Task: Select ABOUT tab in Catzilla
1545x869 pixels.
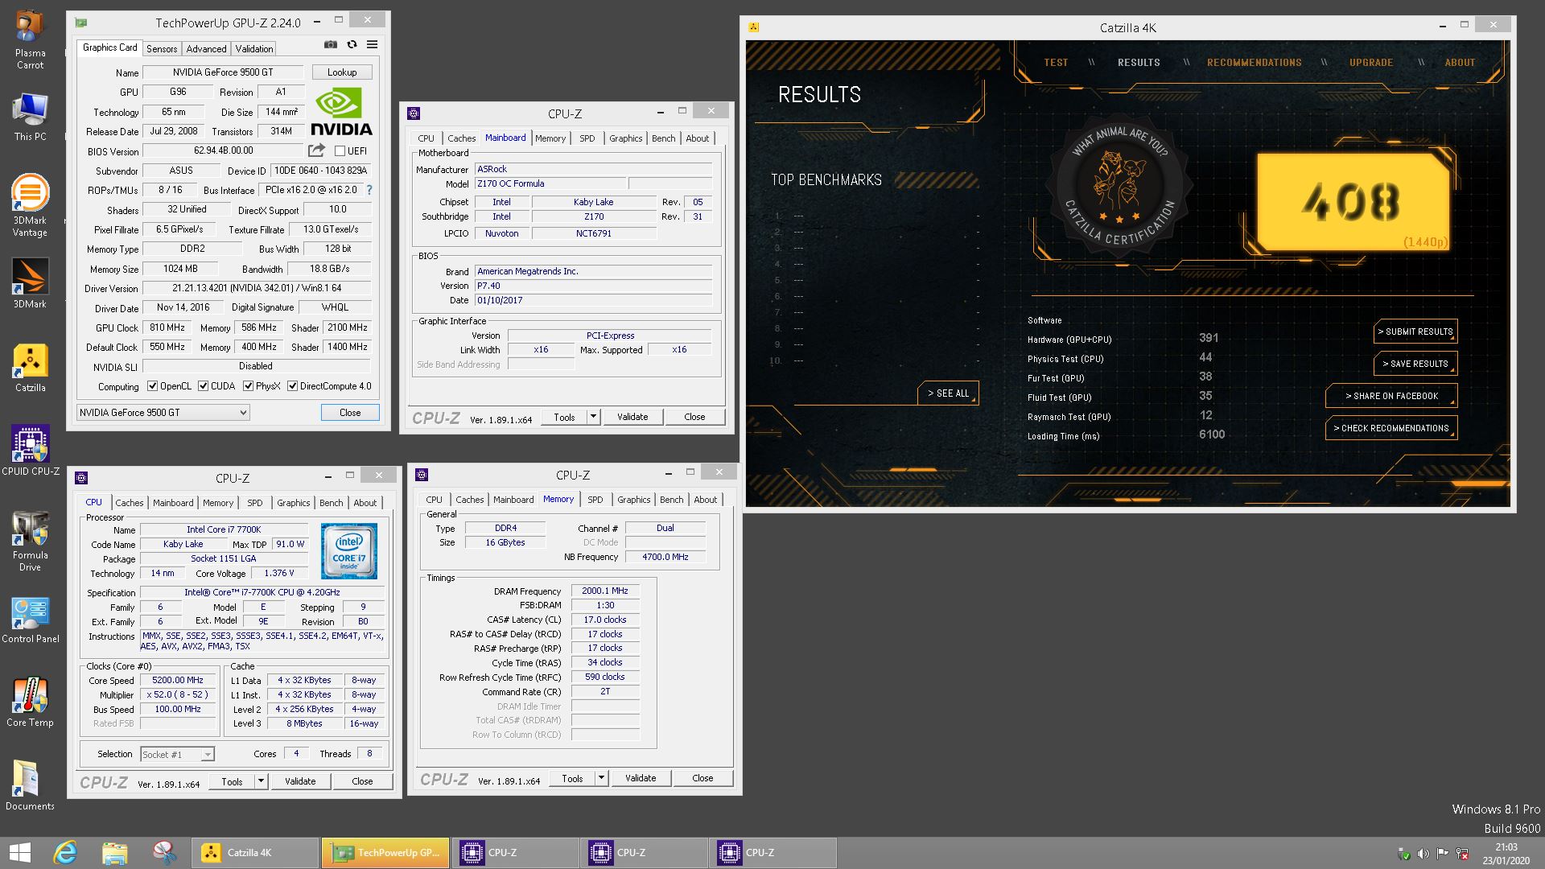Action: pos(1460,63)
